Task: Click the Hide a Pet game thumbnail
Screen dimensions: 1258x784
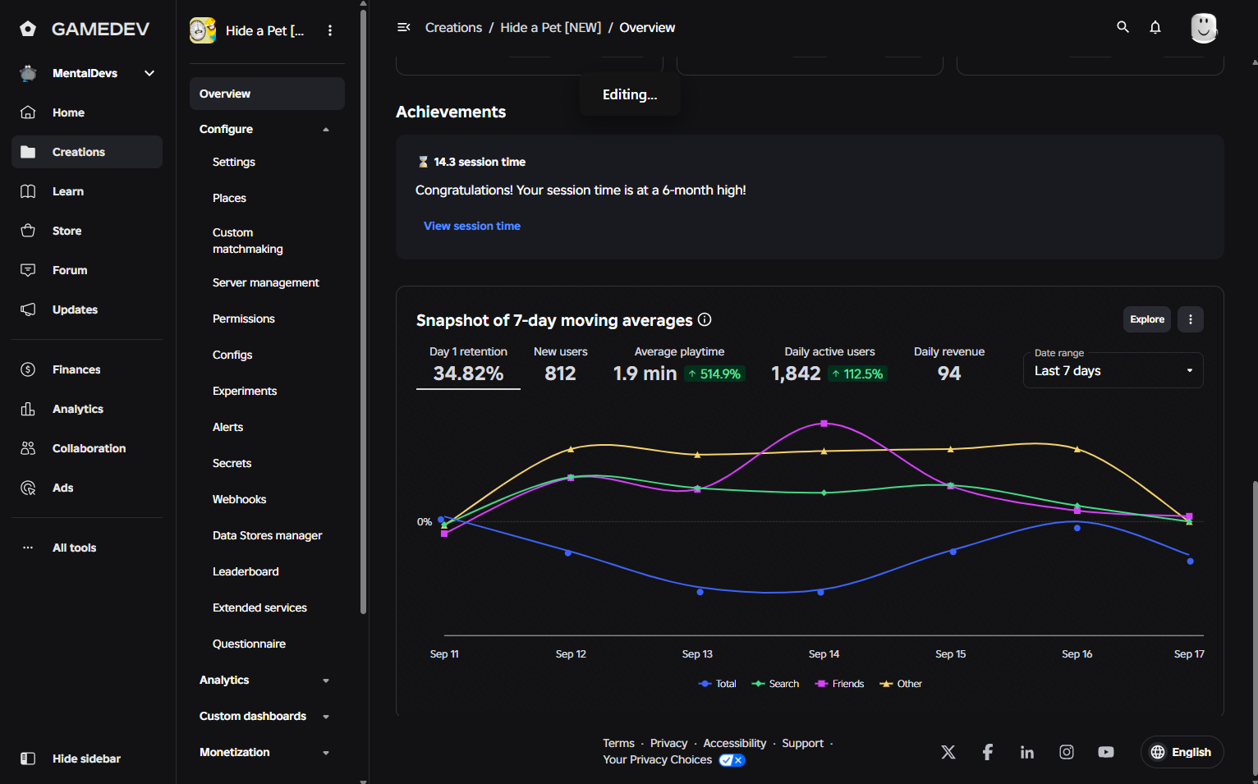Action: click(203, 30)
